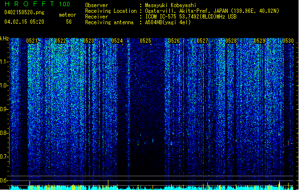Click the 0.6 kHz axis tick label
Image resolution: width=299 pixels, height=190 pixels.
click(x=4, y=180)
